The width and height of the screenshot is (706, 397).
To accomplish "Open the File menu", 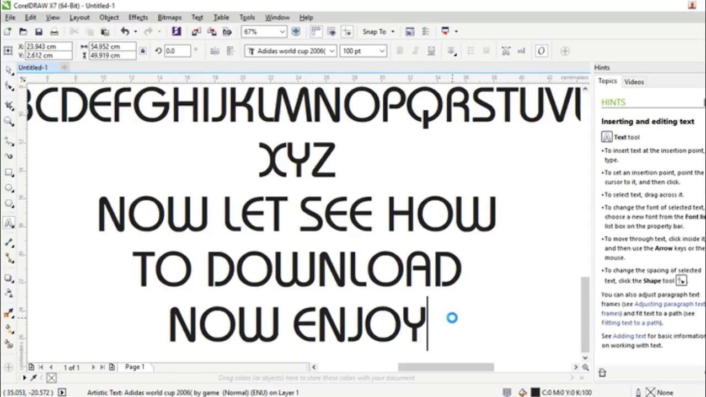I will 10,18.
